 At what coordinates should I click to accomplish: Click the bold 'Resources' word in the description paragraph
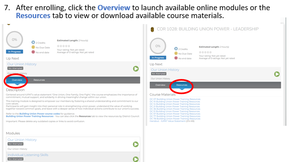coord(85,116)
